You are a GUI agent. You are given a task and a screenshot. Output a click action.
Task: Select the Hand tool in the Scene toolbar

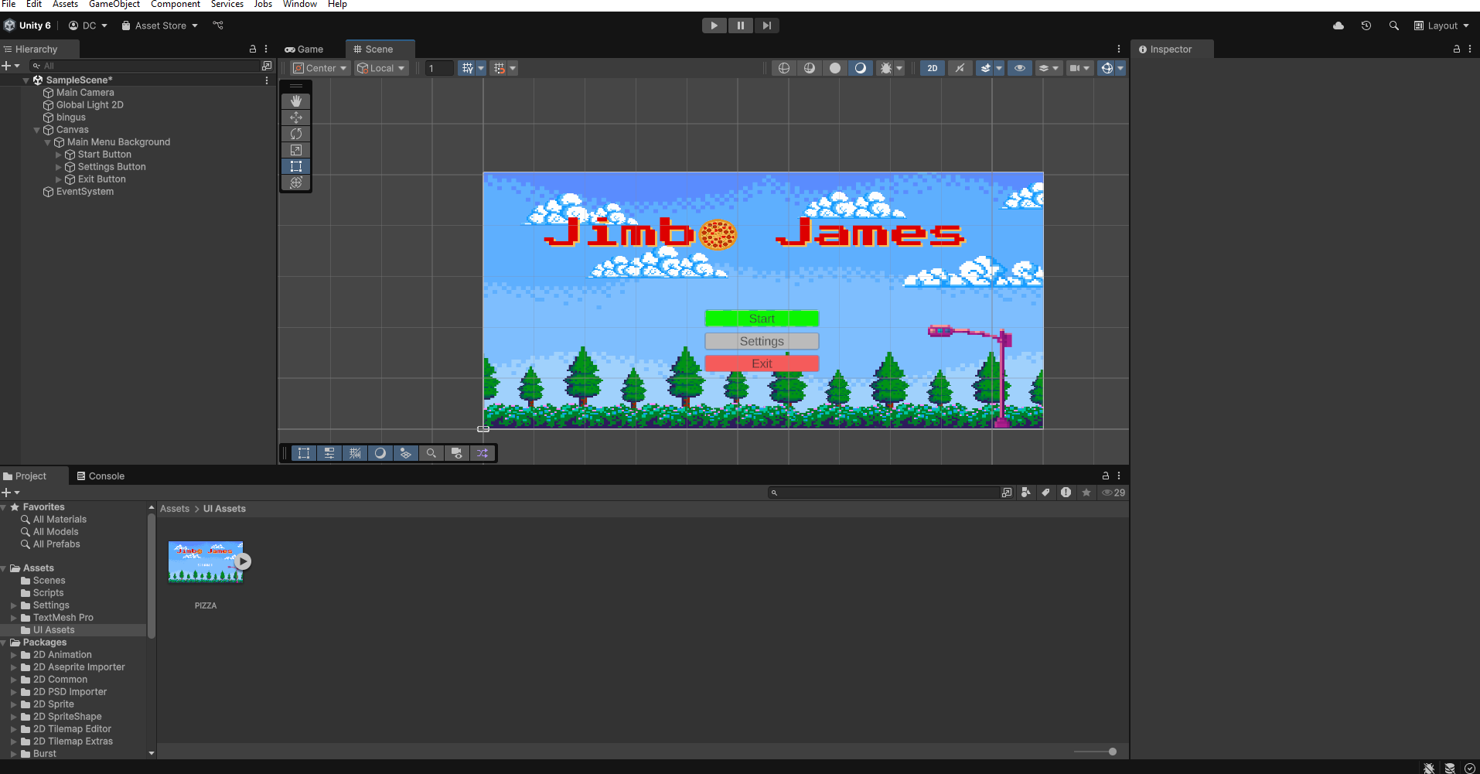[x=295, y=101]
